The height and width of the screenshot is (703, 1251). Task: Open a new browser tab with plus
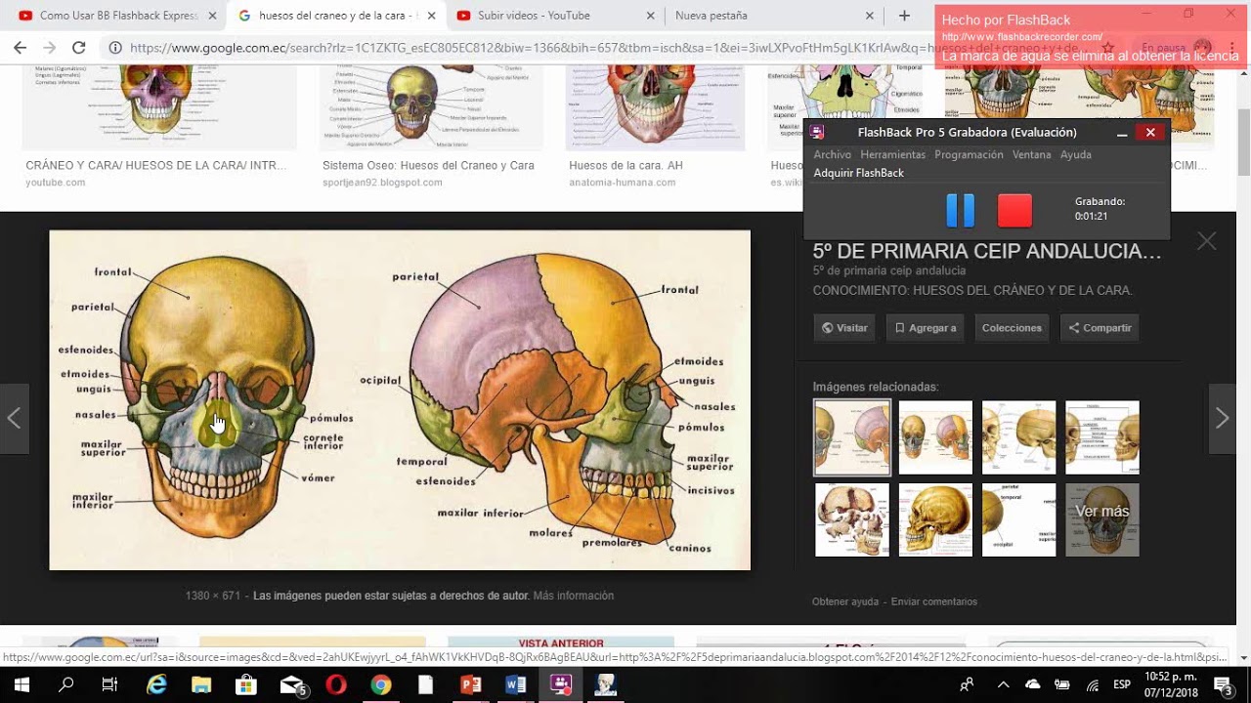click(x=904, y=16)
